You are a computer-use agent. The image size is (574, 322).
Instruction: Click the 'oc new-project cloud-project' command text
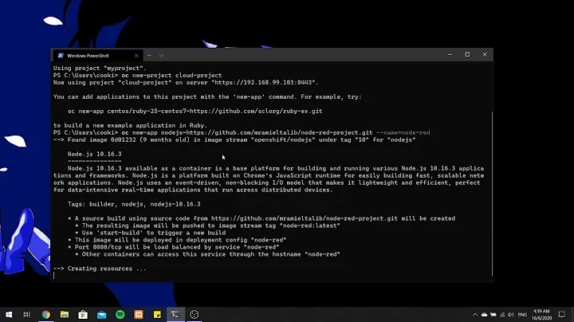pyautogui.click(x=171, y=76)
